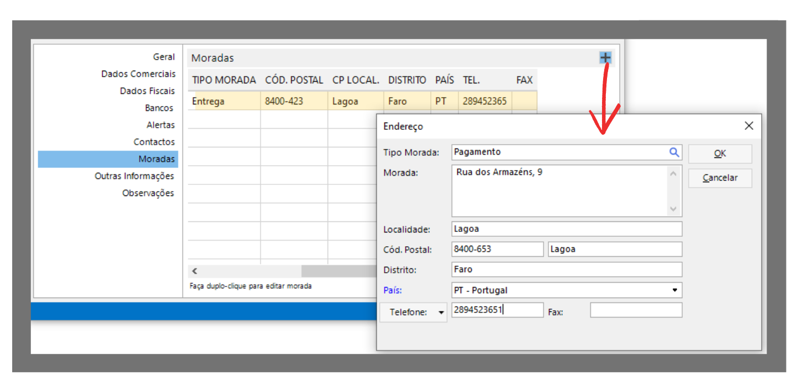
Task: Focus the Localidade input field
Action: tap(566, 229)
